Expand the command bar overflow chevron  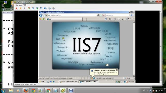pos(134,18)
